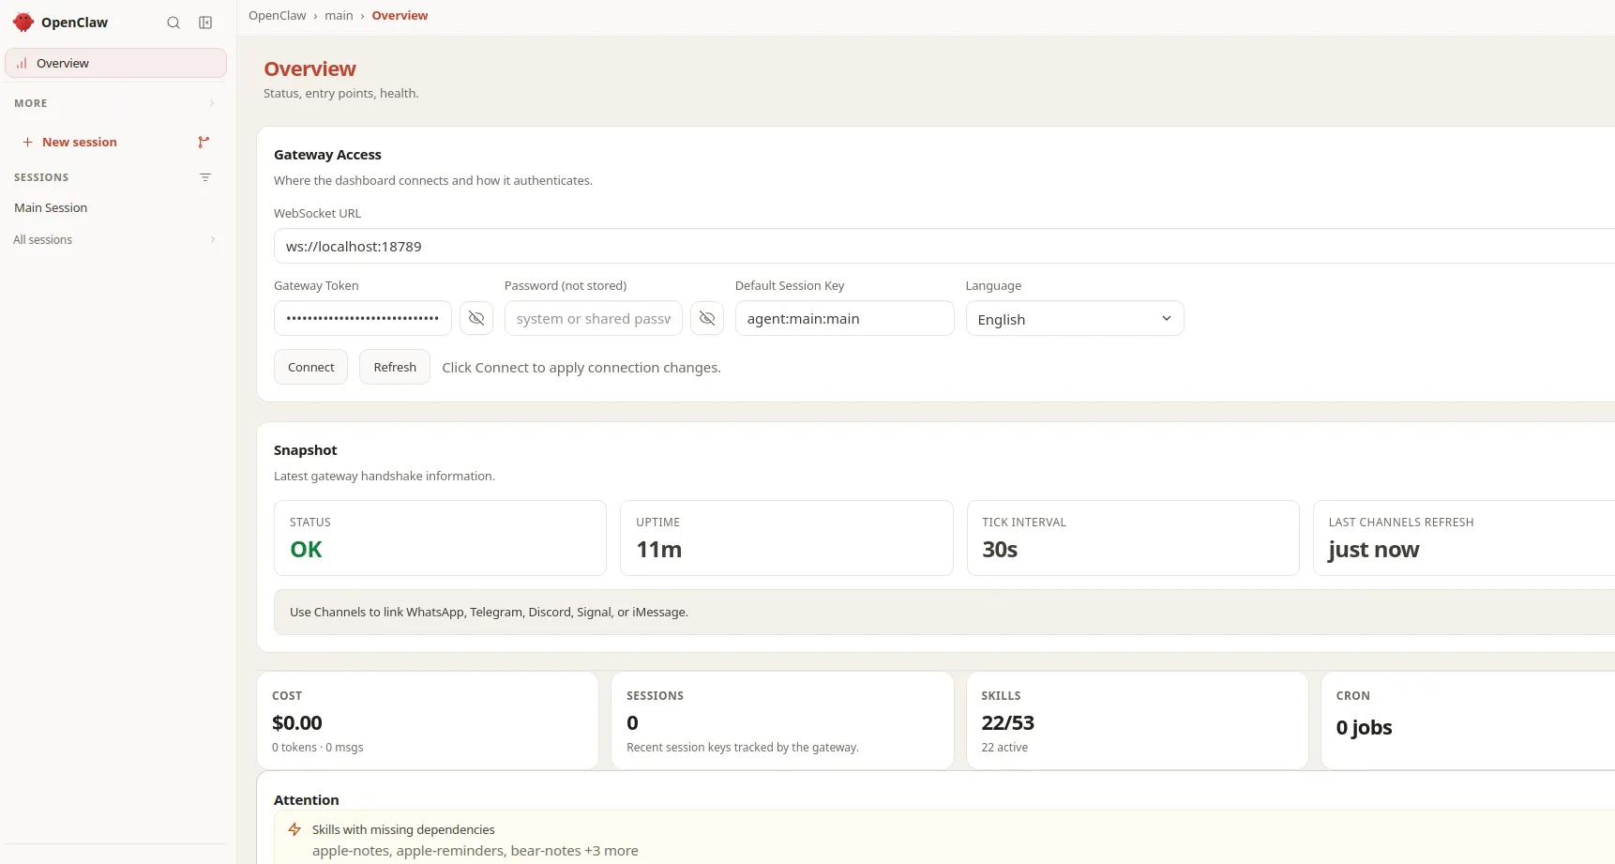Click '22 active' skills text

(1004, 748)
